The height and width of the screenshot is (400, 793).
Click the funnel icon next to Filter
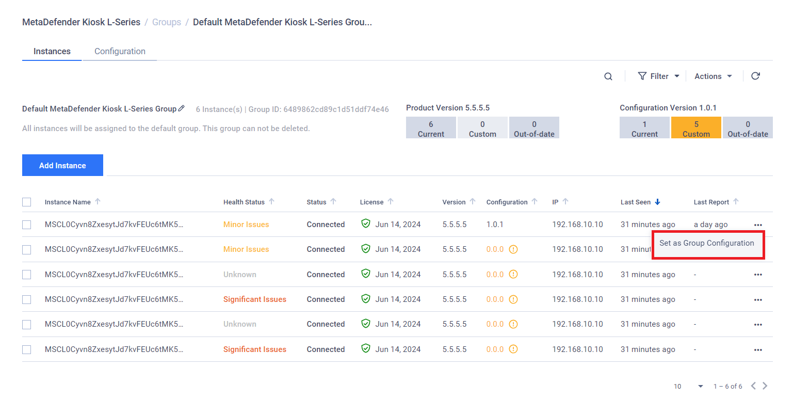642,76
